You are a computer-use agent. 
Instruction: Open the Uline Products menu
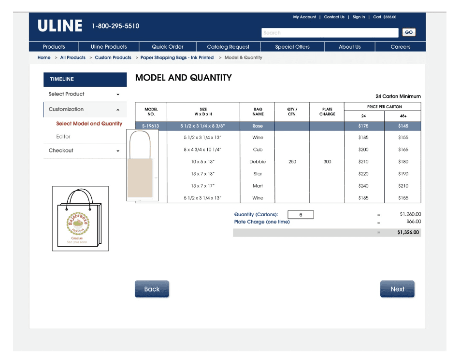109,47
